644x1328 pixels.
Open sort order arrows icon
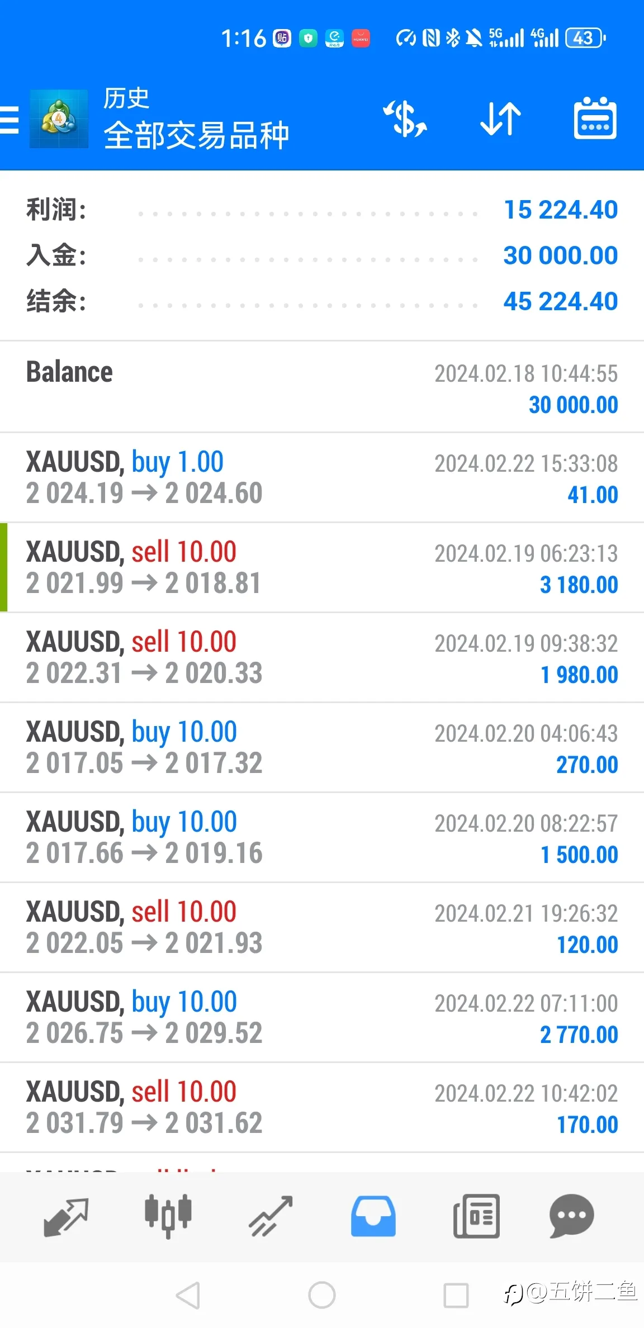[x=500, y=118]
